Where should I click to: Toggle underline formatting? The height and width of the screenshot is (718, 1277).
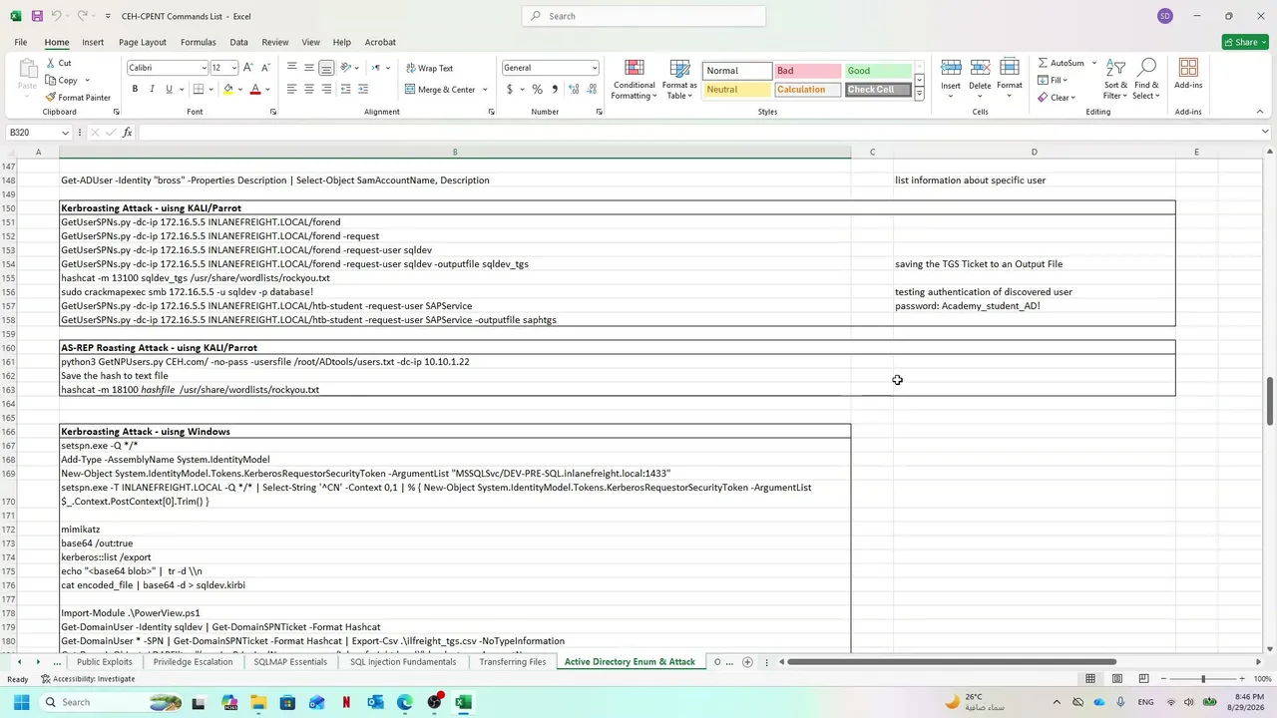pos(169,90)
